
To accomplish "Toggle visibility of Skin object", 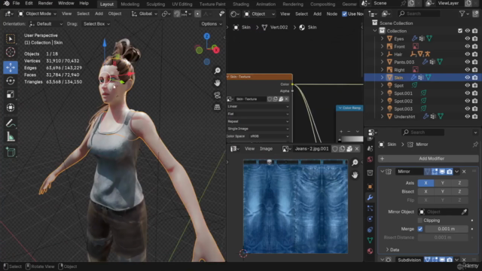I will (467, 78).
